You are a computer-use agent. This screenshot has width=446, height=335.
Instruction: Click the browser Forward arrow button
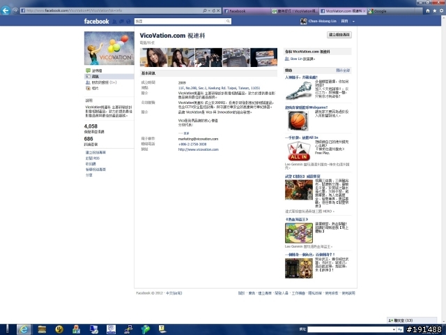[x=15, y=10]
